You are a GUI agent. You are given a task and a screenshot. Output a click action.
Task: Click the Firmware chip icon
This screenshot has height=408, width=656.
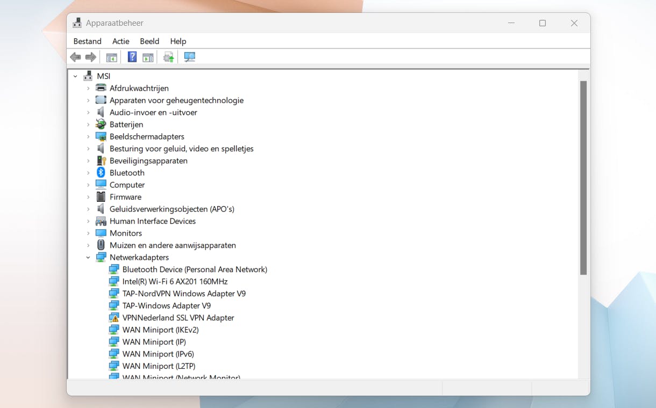coord(101,196)
